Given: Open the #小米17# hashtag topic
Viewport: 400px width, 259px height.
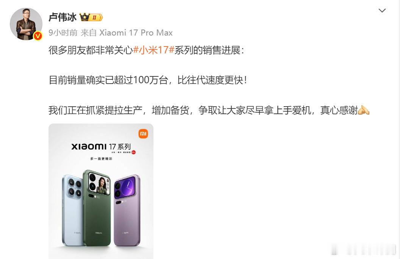Looking at the screenshot, I should click(153, 50).
